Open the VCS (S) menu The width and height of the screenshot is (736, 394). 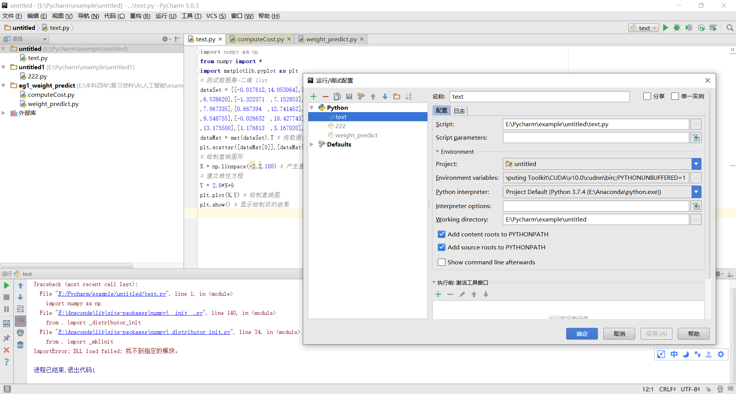216,16
